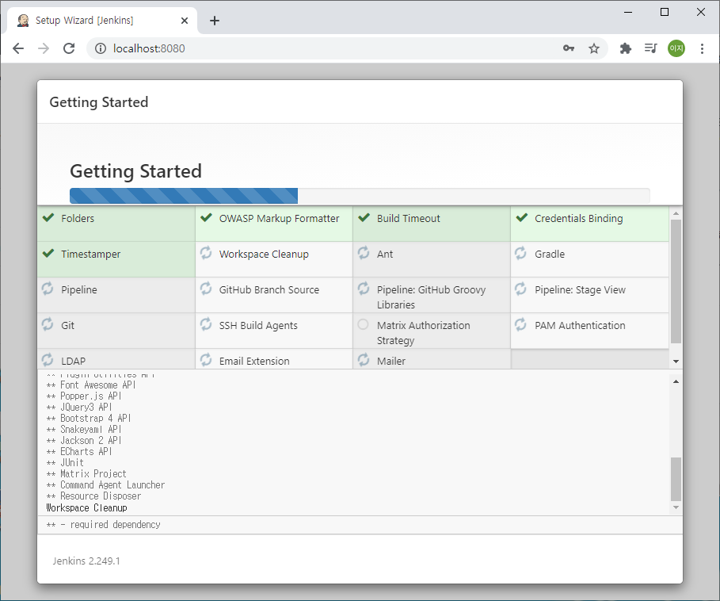The width and height of the screenshot is (720, 601).
Task: Click '** Command Agent Launcher' log line
Action: point(105,485)
